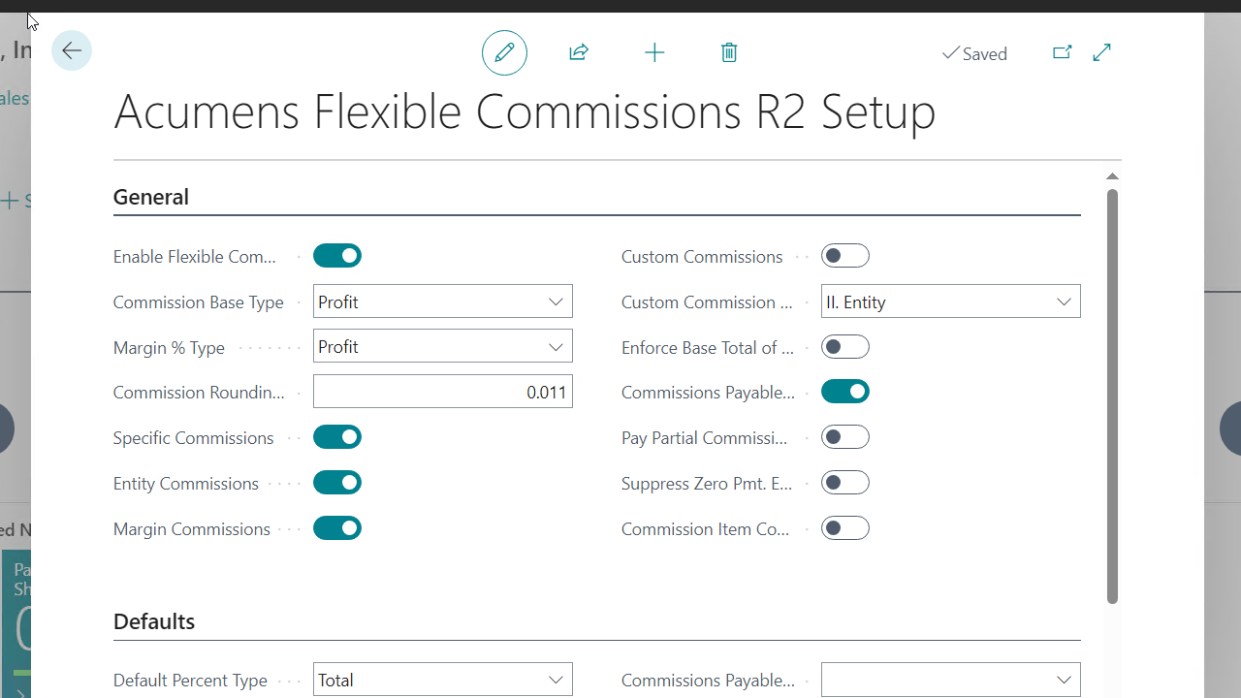Click the Saved checkmark indicator
This screenshot has width=1241, height=698.
point(974,53)
